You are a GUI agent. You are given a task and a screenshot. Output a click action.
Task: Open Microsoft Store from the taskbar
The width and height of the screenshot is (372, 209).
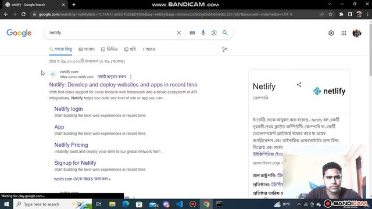(x=139, y=204)
